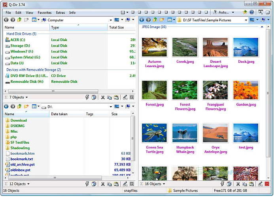
Task: Click the lightning bolt icon in the Computer pane
Action: pos(87,97)
